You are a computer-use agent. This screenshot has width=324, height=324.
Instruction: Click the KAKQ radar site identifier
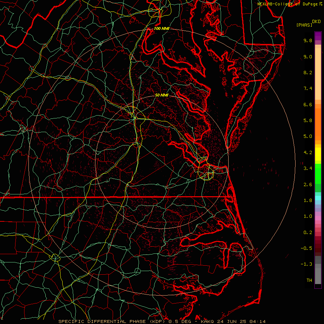(x=207, y=321)
